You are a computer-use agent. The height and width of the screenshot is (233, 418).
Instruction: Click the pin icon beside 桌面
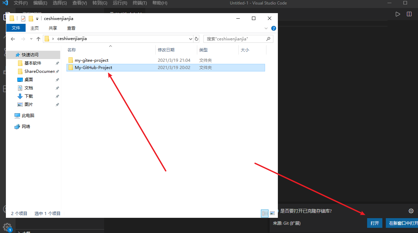click(x=57, y=80)
